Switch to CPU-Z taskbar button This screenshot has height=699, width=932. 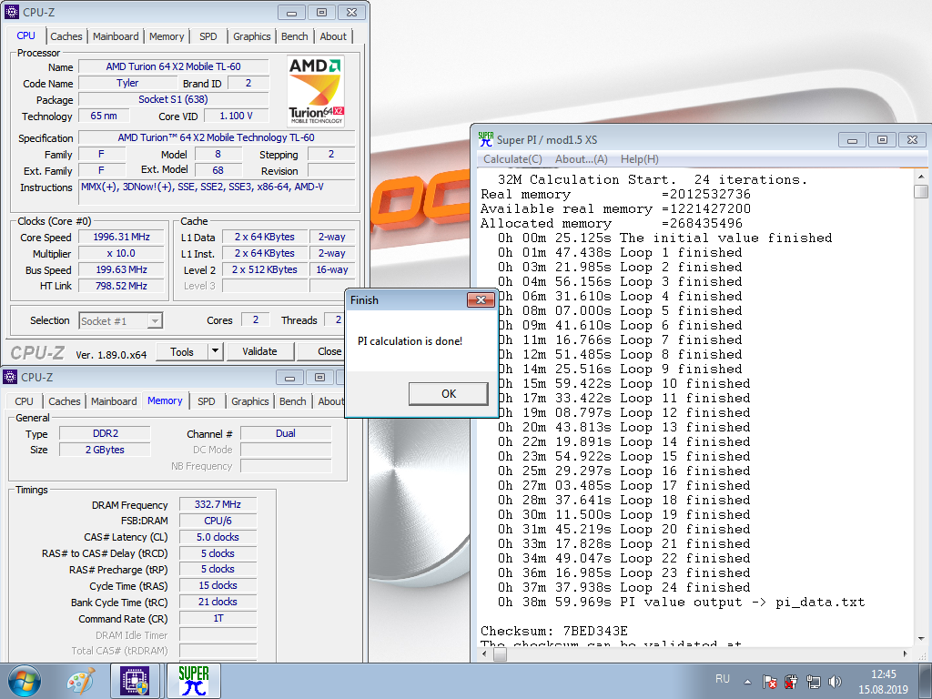(135, 681)
